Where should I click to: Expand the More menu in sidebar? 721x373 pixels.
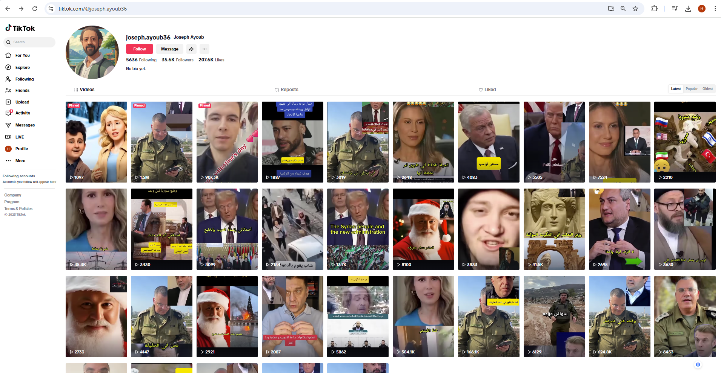click(x=20, y=161)
